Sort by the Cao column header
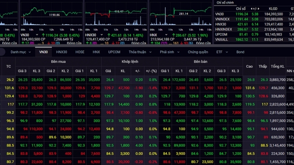Screen dimensions: 294x165 249,66
